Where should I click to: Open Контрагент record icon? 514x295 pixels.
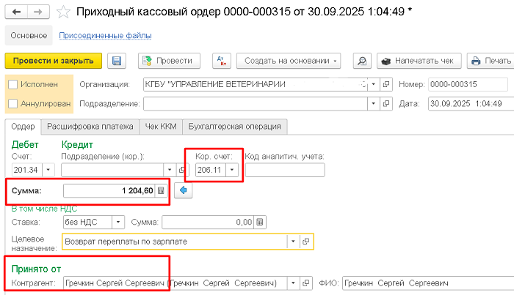[x=306, y=283]
